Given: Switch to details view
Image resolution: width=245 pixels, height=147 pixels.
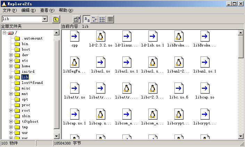Looking at the screenshot, I should point(110,19).
